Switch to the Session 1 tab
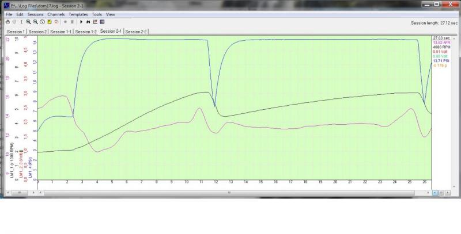The height and width of the screenshot is (234, 461). coord(16,32)
